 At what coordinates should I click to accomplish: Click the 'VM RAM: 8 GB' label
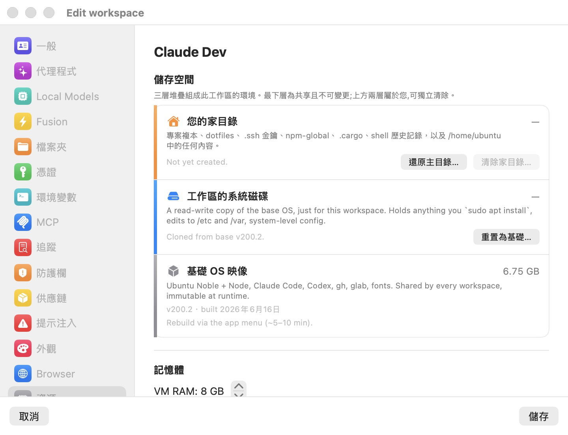point(189,391)
